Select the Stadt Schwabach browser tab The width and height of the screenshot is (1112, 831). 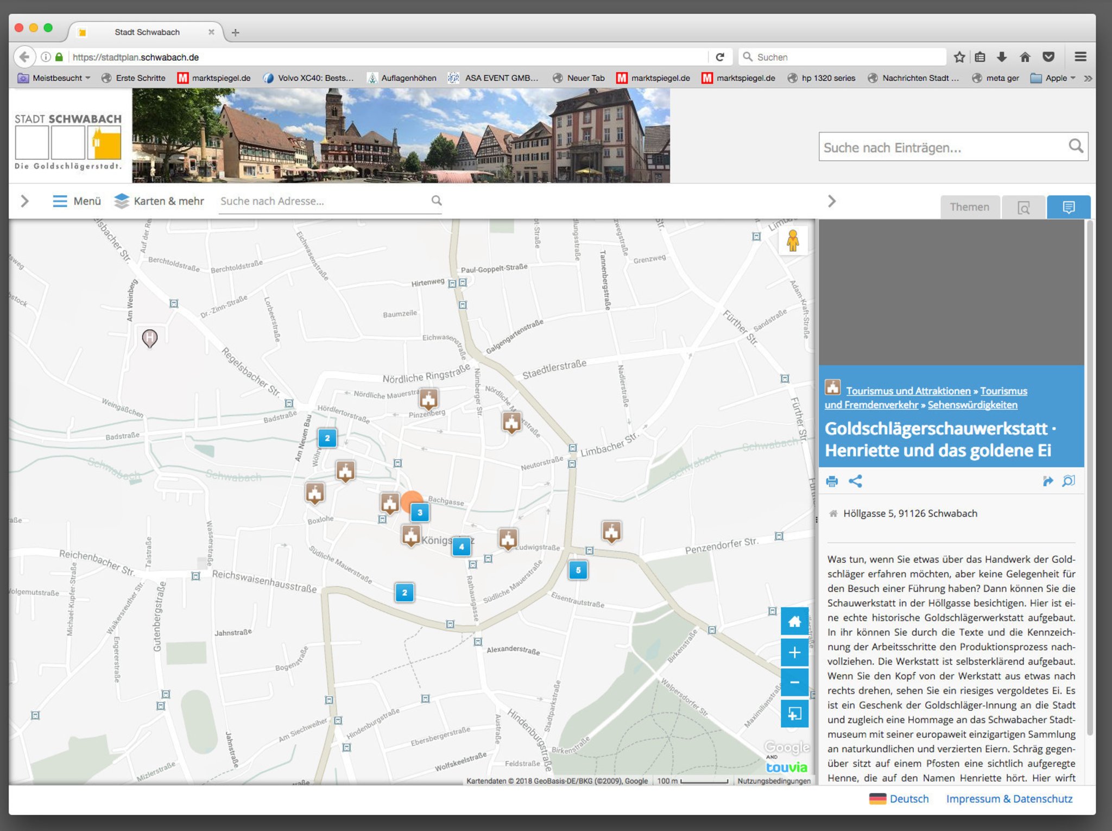pyautogui.click(x=147, y=32)
